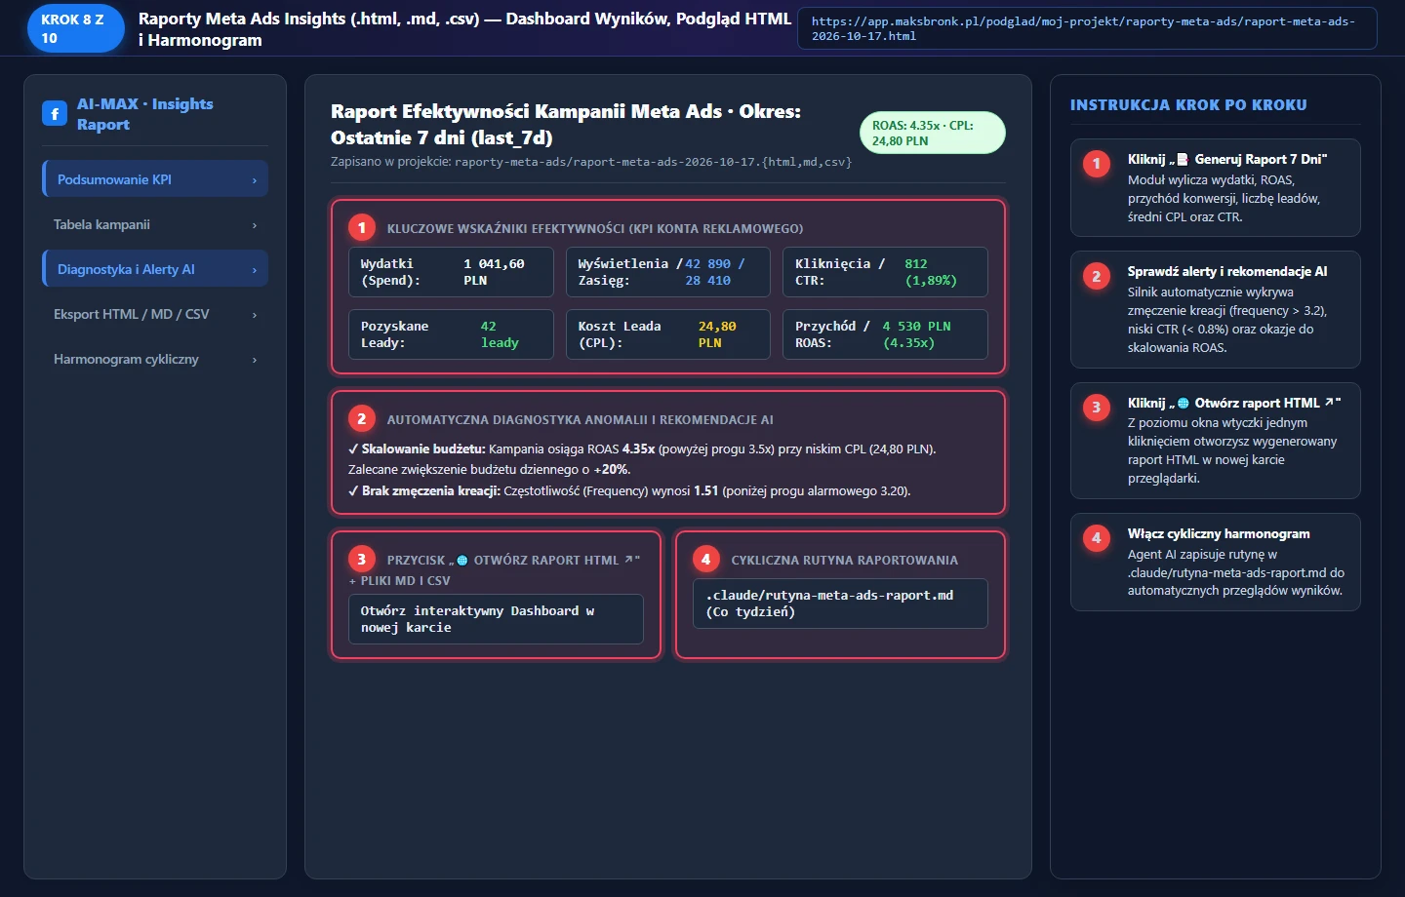Select the Koszt Leada (CPL) card
The image size is (1405, 897).
[668, 334]
